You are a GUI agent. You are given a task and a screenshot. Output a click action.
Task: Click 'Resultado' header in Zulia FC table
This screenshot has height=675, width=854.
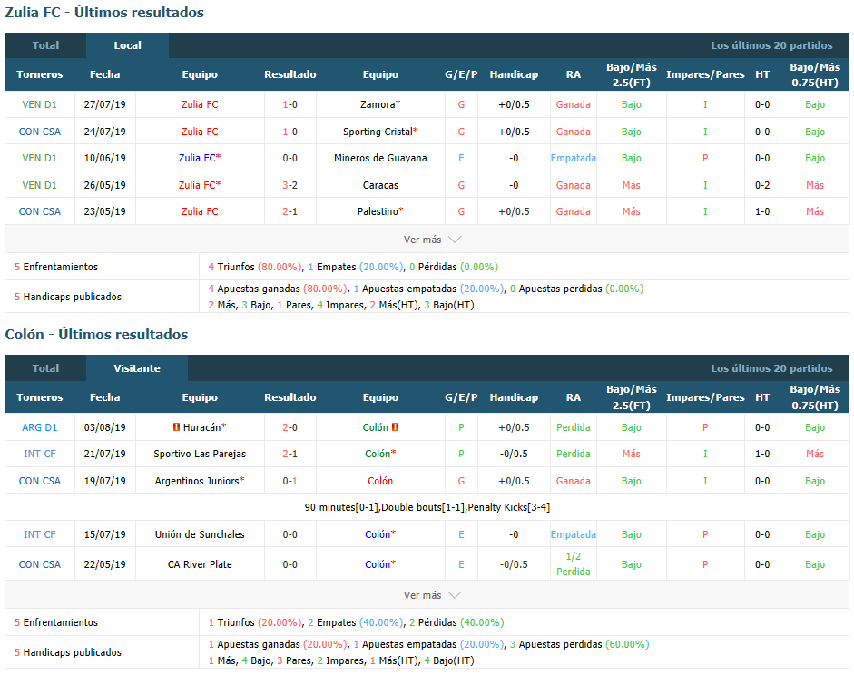[x=290, y=74]
